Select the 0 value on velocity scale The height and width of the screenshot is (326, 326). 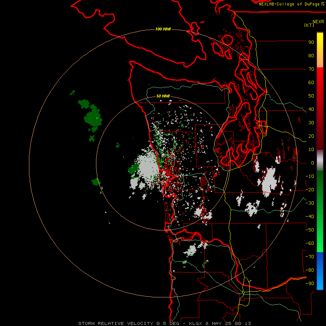coord(313,163)
